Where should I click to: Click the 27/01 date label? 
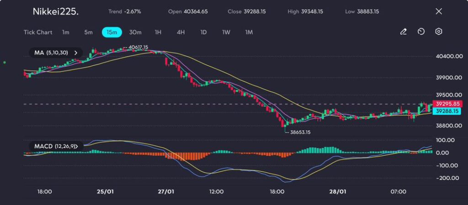tap(165, 191)
